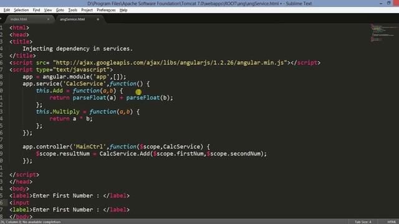Open Tab Size: 4 setting in status bar
This screenshot has width=399, height=224.
363,222
